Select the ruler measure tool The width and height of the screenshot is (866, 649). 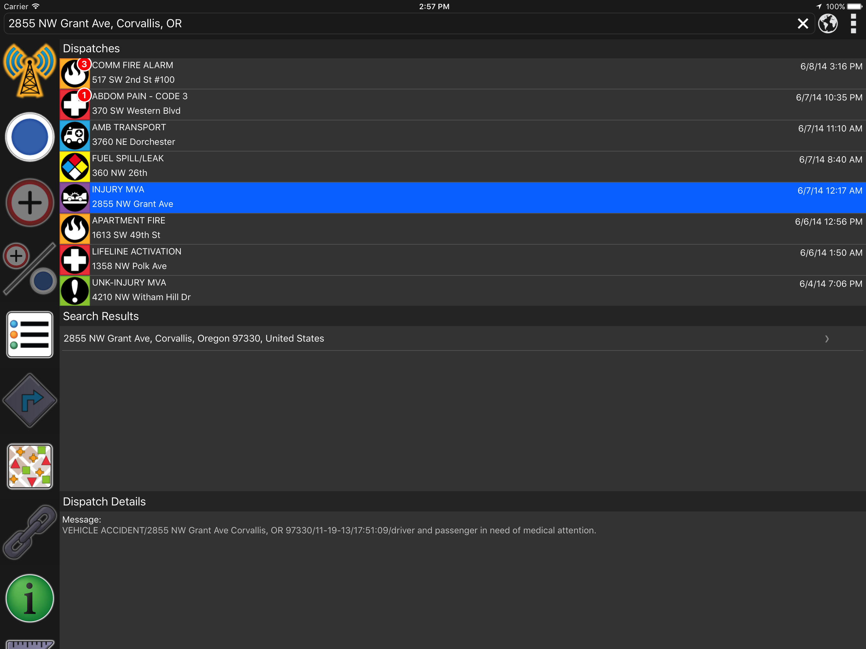30,644
